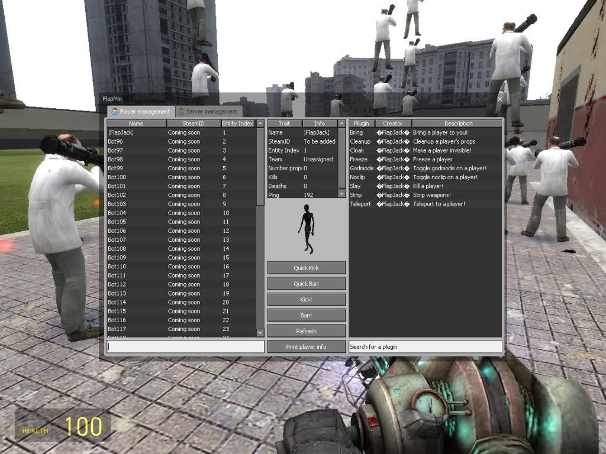The image size is (606, 454).
Task: Select player Bot106
Action: pos(181,231)
